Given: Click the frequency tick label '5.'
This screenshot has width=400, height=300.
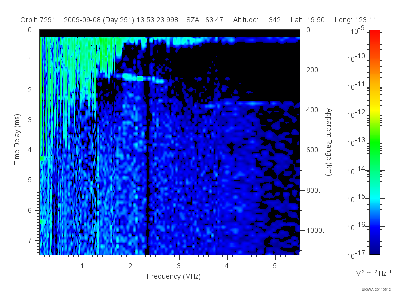Looking at the screenshot, I should [x=276, y=266].
